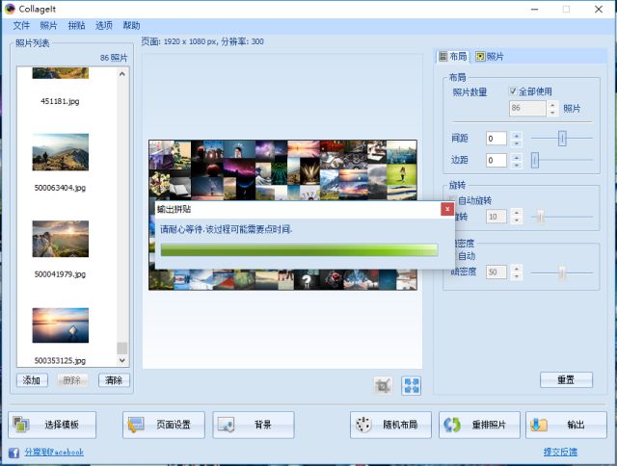This screenshot has width=617, height=466.
Task: Decrease the 边距 margin stepper
Action: 517,164
